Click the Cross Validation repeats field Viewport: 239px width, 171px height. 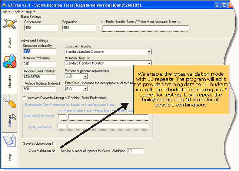[x=135, y=151]
